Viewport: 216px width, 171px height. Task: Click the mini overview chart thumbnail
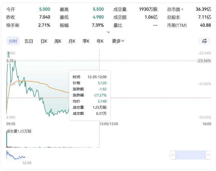tap(16, 155)
